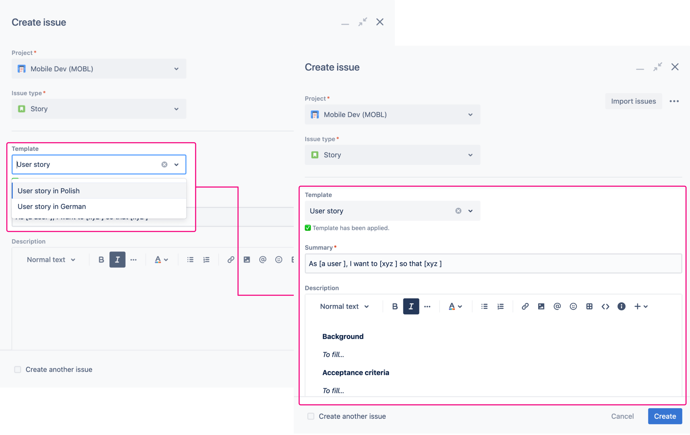Check the Create another issue box on left dialog
This screenshot has height=435, width=690.
[x=17, y=369]
